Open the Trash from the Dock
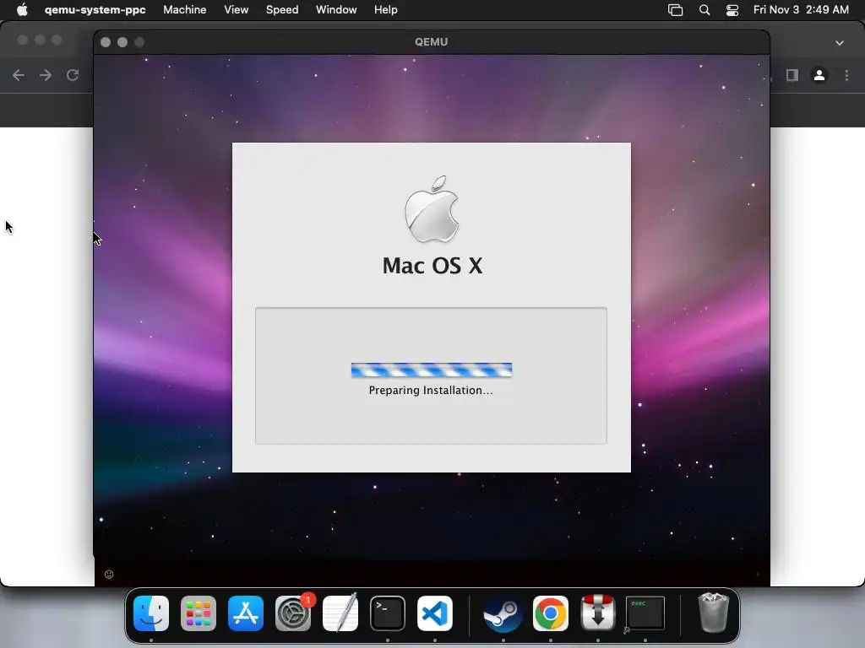 coord(713,613)
